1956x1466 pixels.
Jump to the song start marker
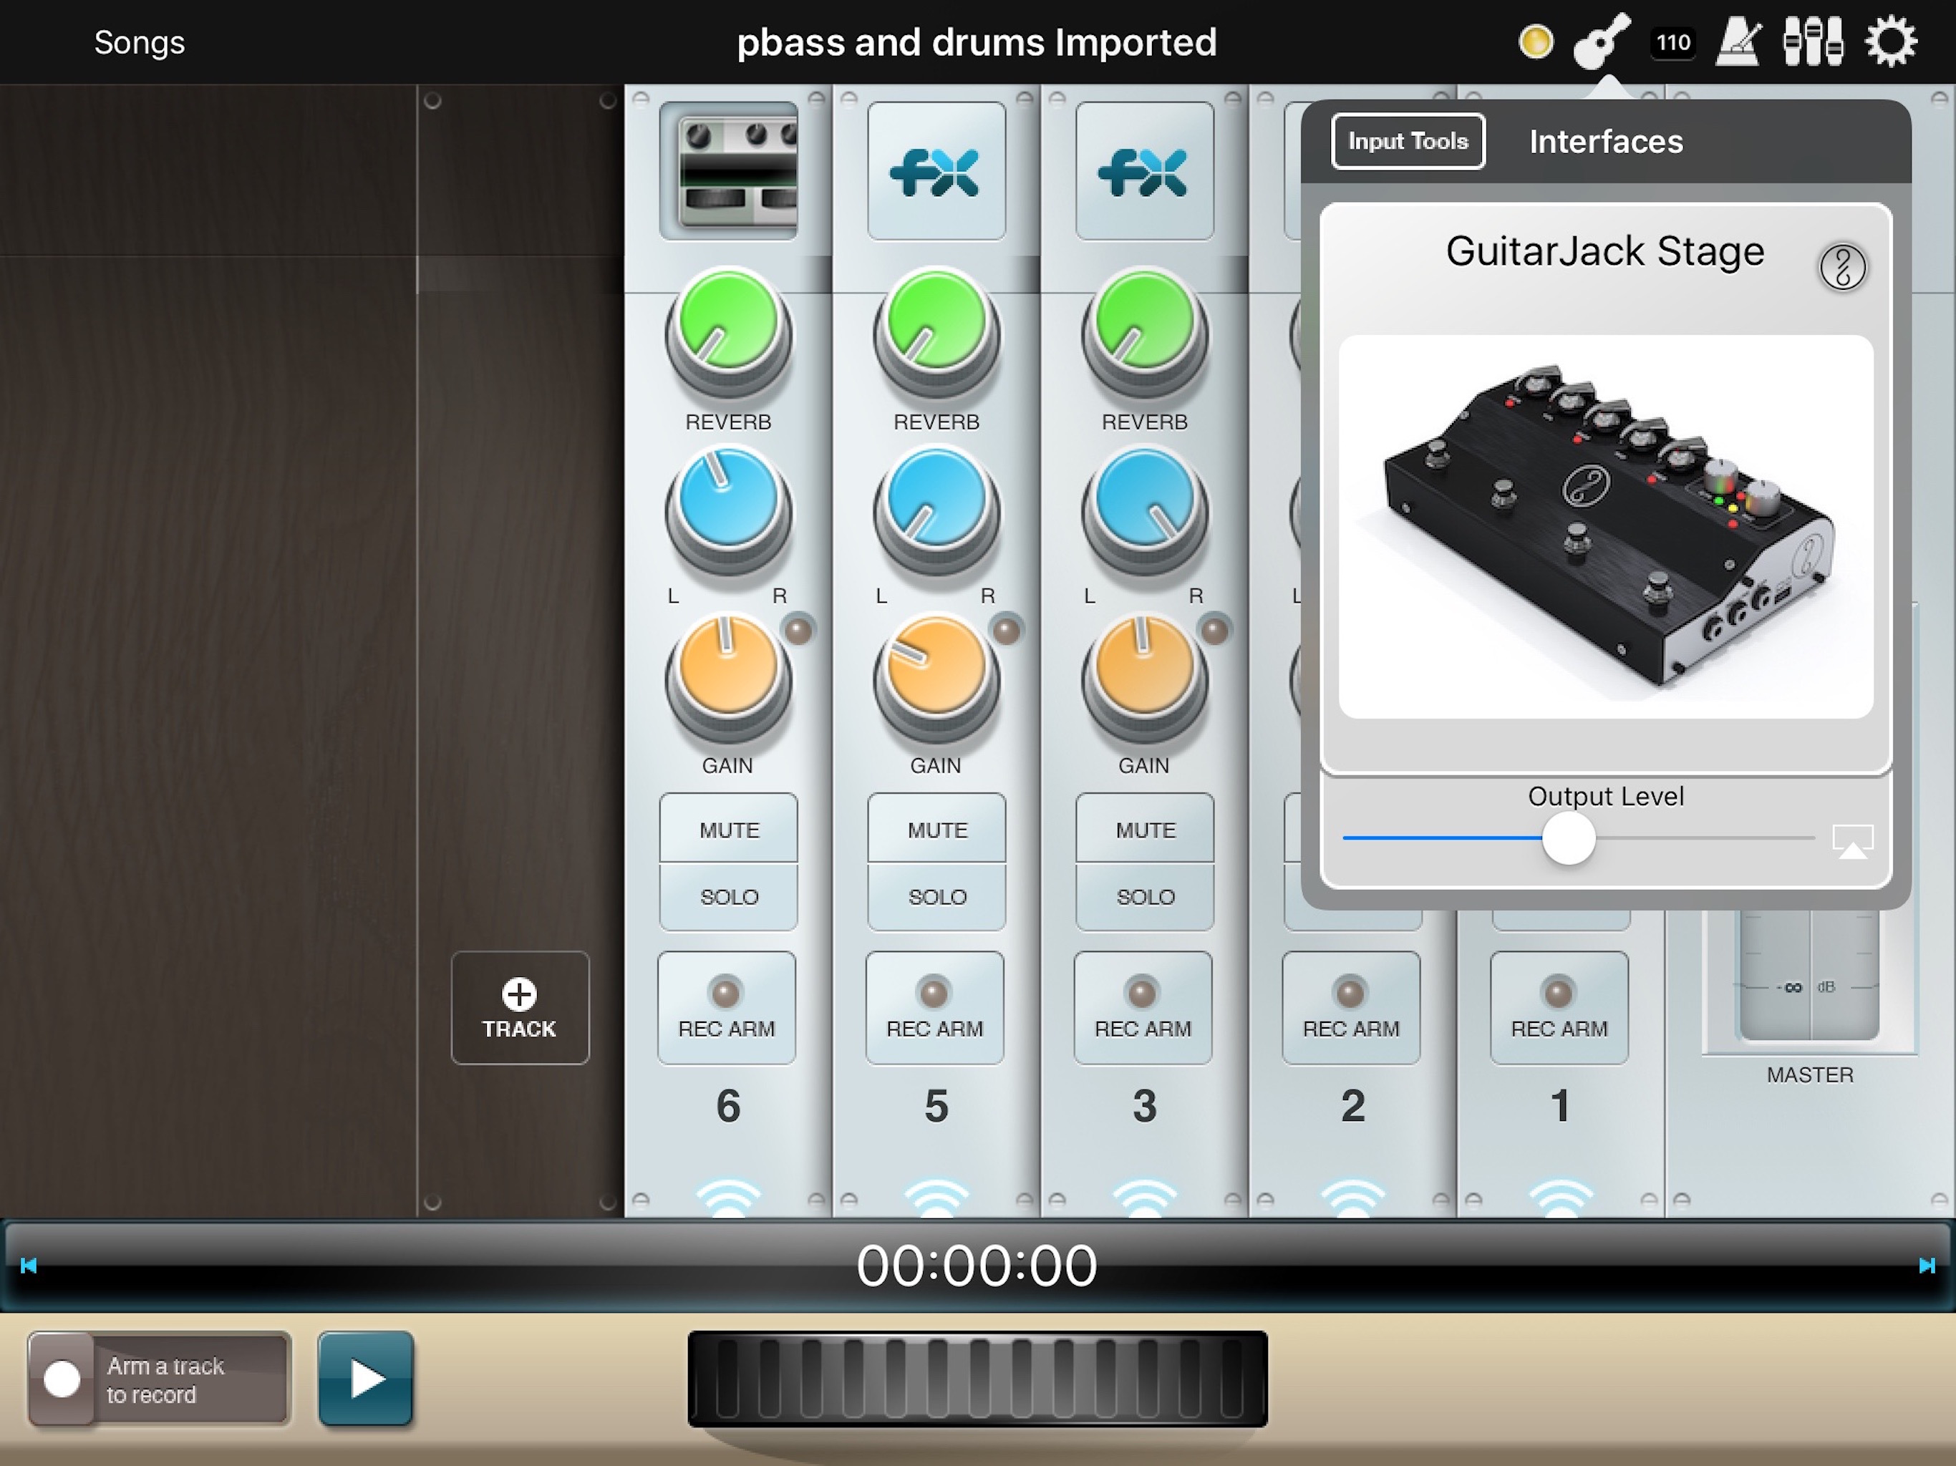(29, 1266)
